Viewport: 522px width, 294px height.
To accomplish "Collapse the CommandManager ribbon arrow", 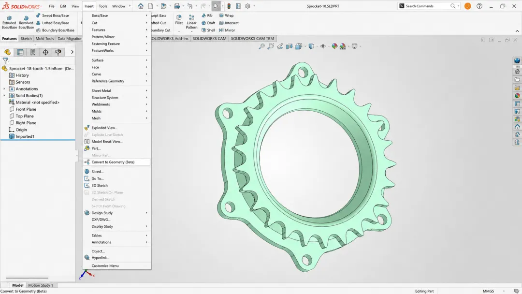I will (517, 31).
